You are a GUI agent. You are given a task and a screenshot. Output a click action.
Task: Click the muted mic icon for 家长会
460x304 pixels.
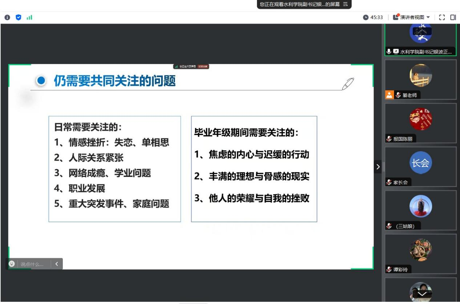click(389, 183)
